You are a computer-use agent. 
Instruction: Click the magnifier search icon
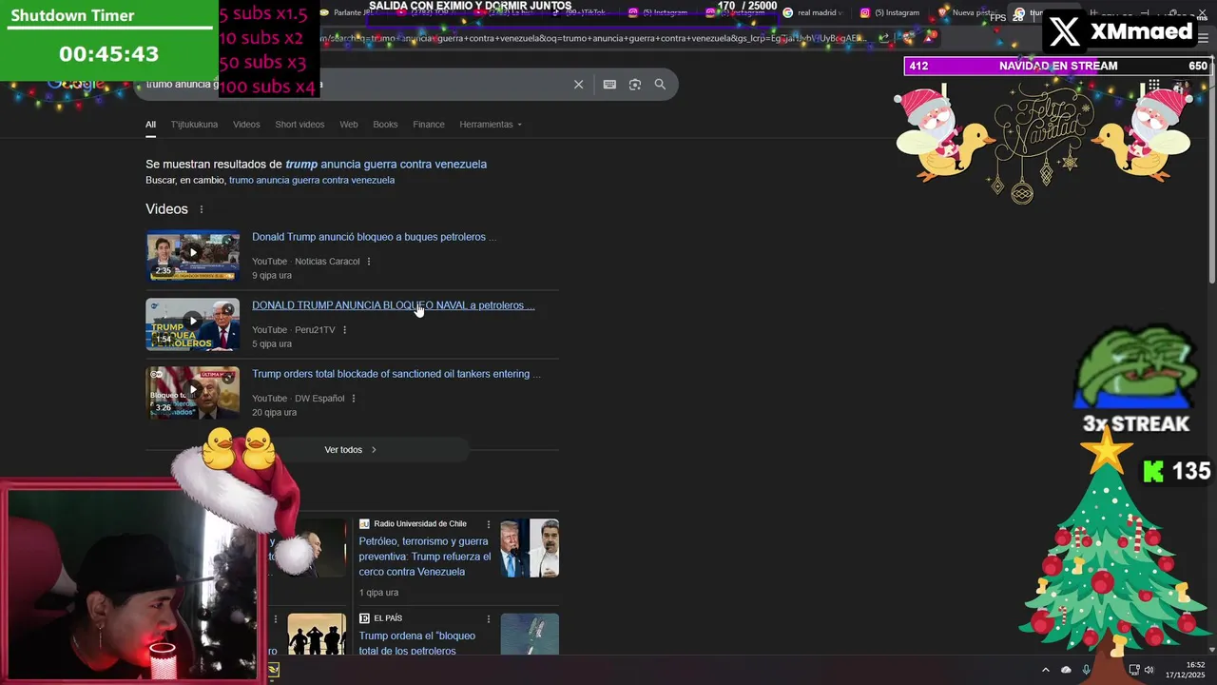pos(660,85)
